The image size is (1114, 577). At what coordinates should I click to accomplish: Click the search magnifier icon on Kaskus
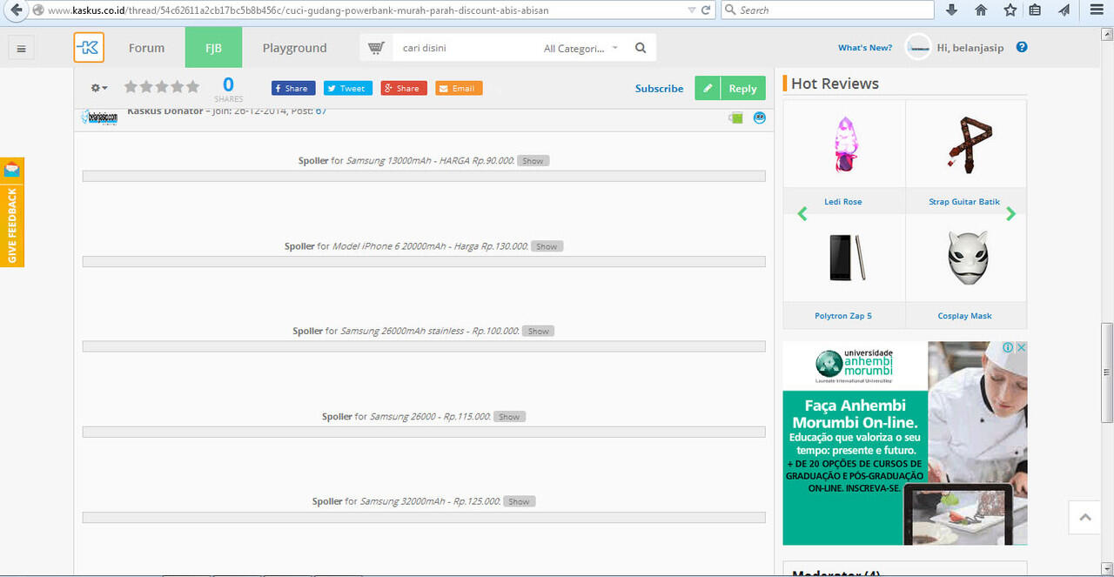tap(641, 48)
